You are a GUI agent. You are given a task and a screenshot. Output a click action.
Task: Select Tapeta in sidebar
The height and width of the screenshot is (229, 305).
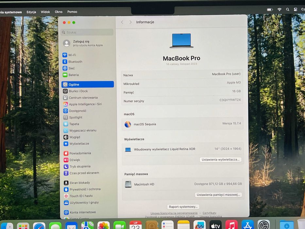[71, 124]
